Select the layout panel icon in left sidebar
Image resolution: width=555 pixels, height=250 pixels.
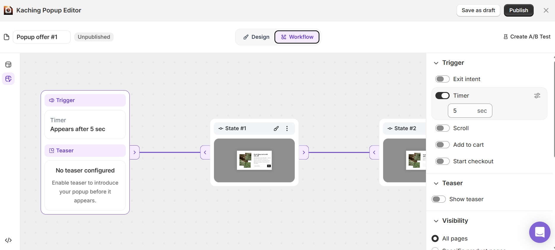click(x=8, y=64)
